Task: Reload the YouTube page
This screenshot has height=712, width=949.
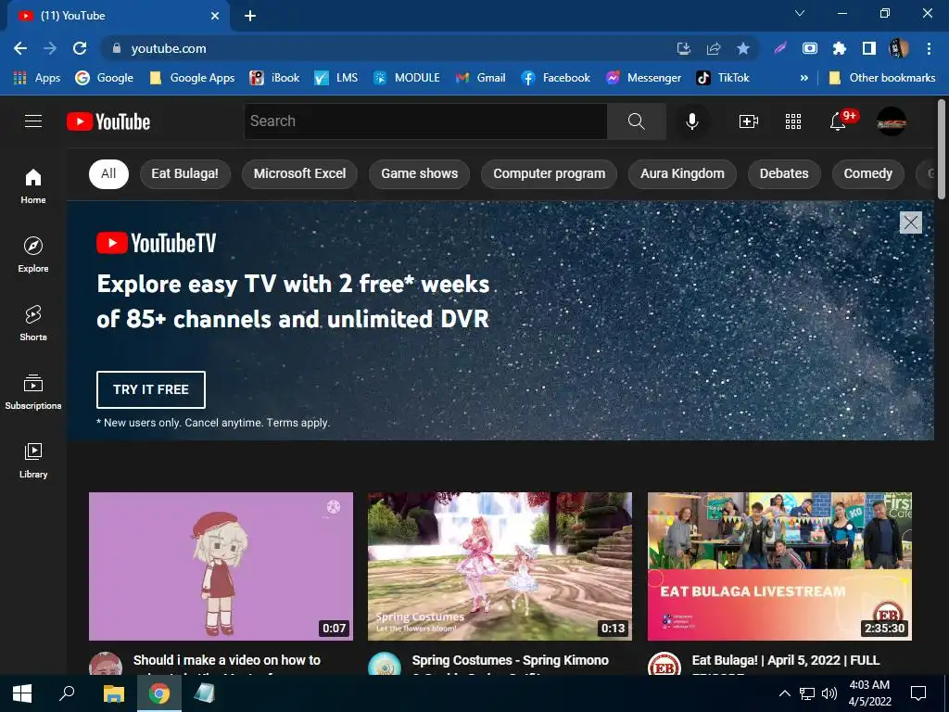Action: point(80,48)
